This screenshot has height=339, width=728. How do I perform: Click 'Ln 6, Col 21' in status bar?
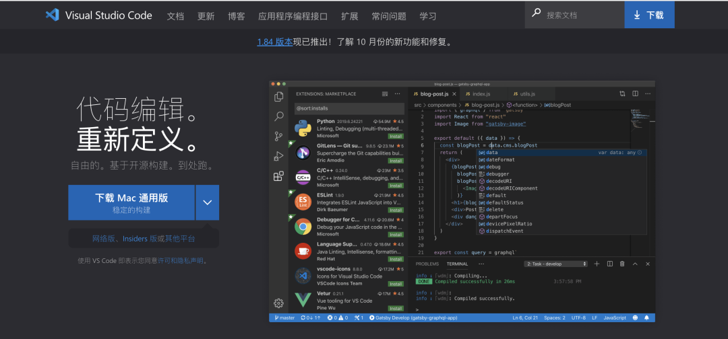[x=525, y=317]
